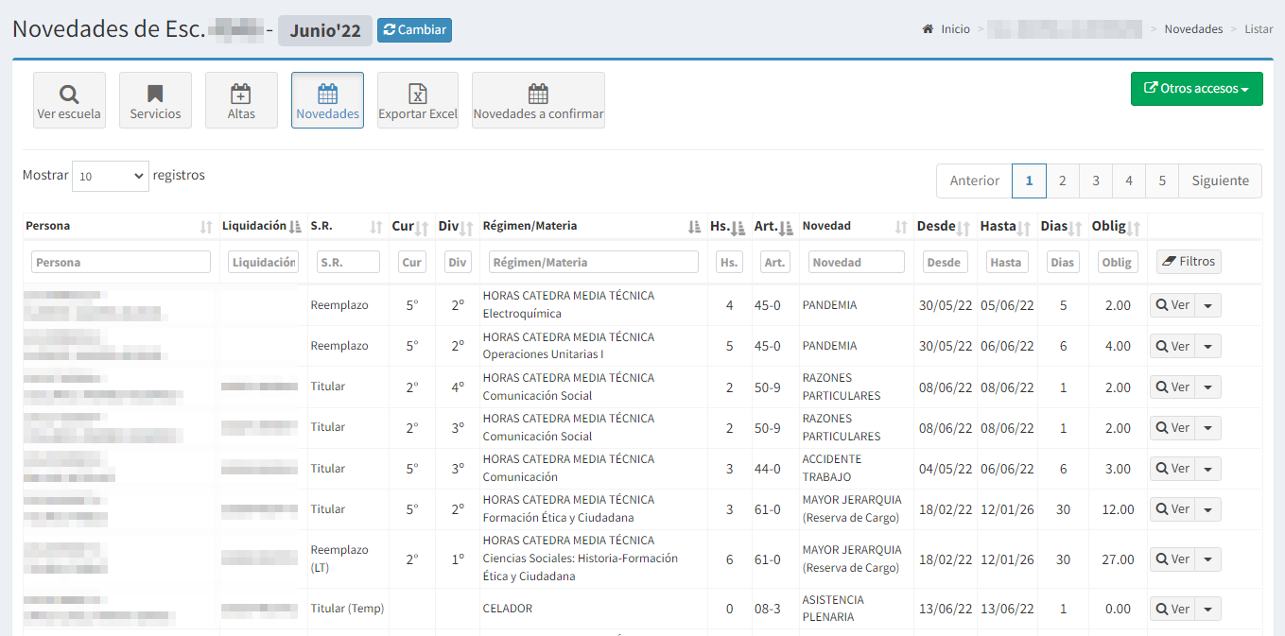This screenshot has width=1285, height=636.
Task: Sort by Liquidación column
Action: tap(263, 226)
